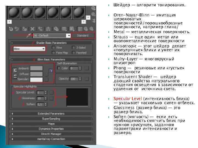The image size is (198, 148).
Task: Open the Specular color swatch
Action: point(36,79)
